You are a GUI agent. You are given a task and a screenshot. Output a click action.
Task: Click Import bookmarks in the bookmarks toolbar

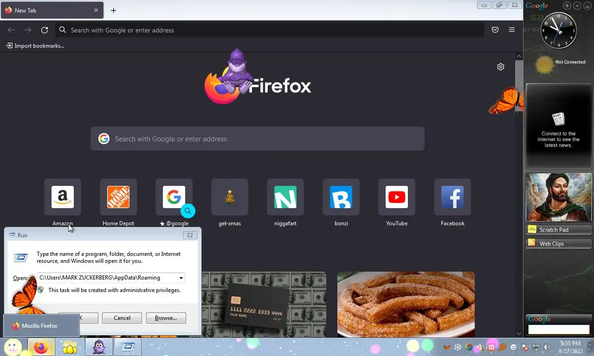[x=35, y=46]
